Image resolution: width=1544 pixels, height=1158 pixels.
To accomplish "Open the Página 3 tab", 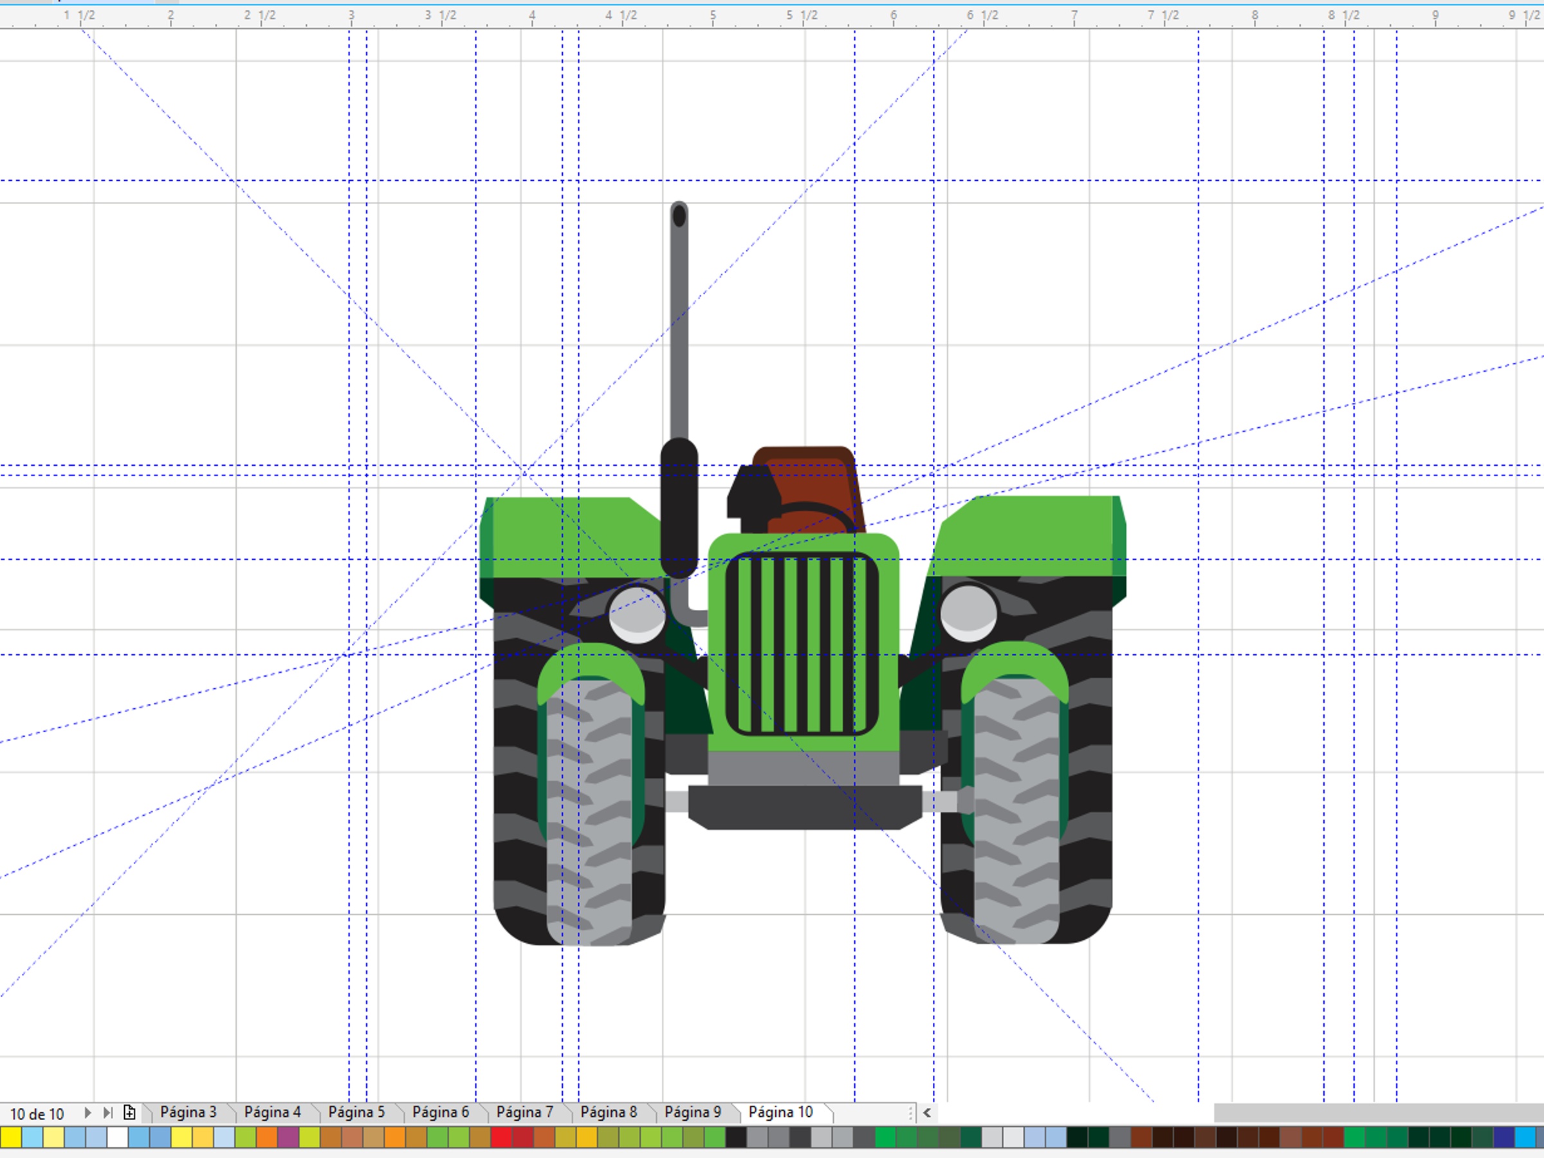I will [x=188, y=1112].
